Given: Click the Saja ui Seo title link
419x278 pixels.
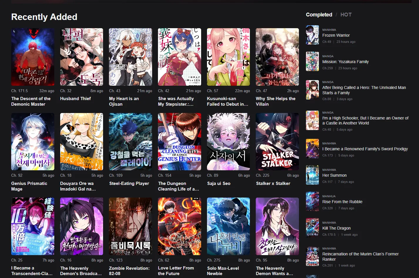Looking at the screenshot, I should coord(219,183).
